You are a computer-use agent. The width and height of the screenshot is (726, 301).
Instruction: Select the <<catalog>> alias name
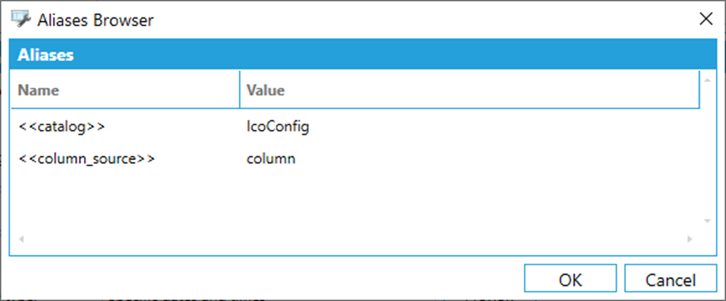tap(62, 127)
